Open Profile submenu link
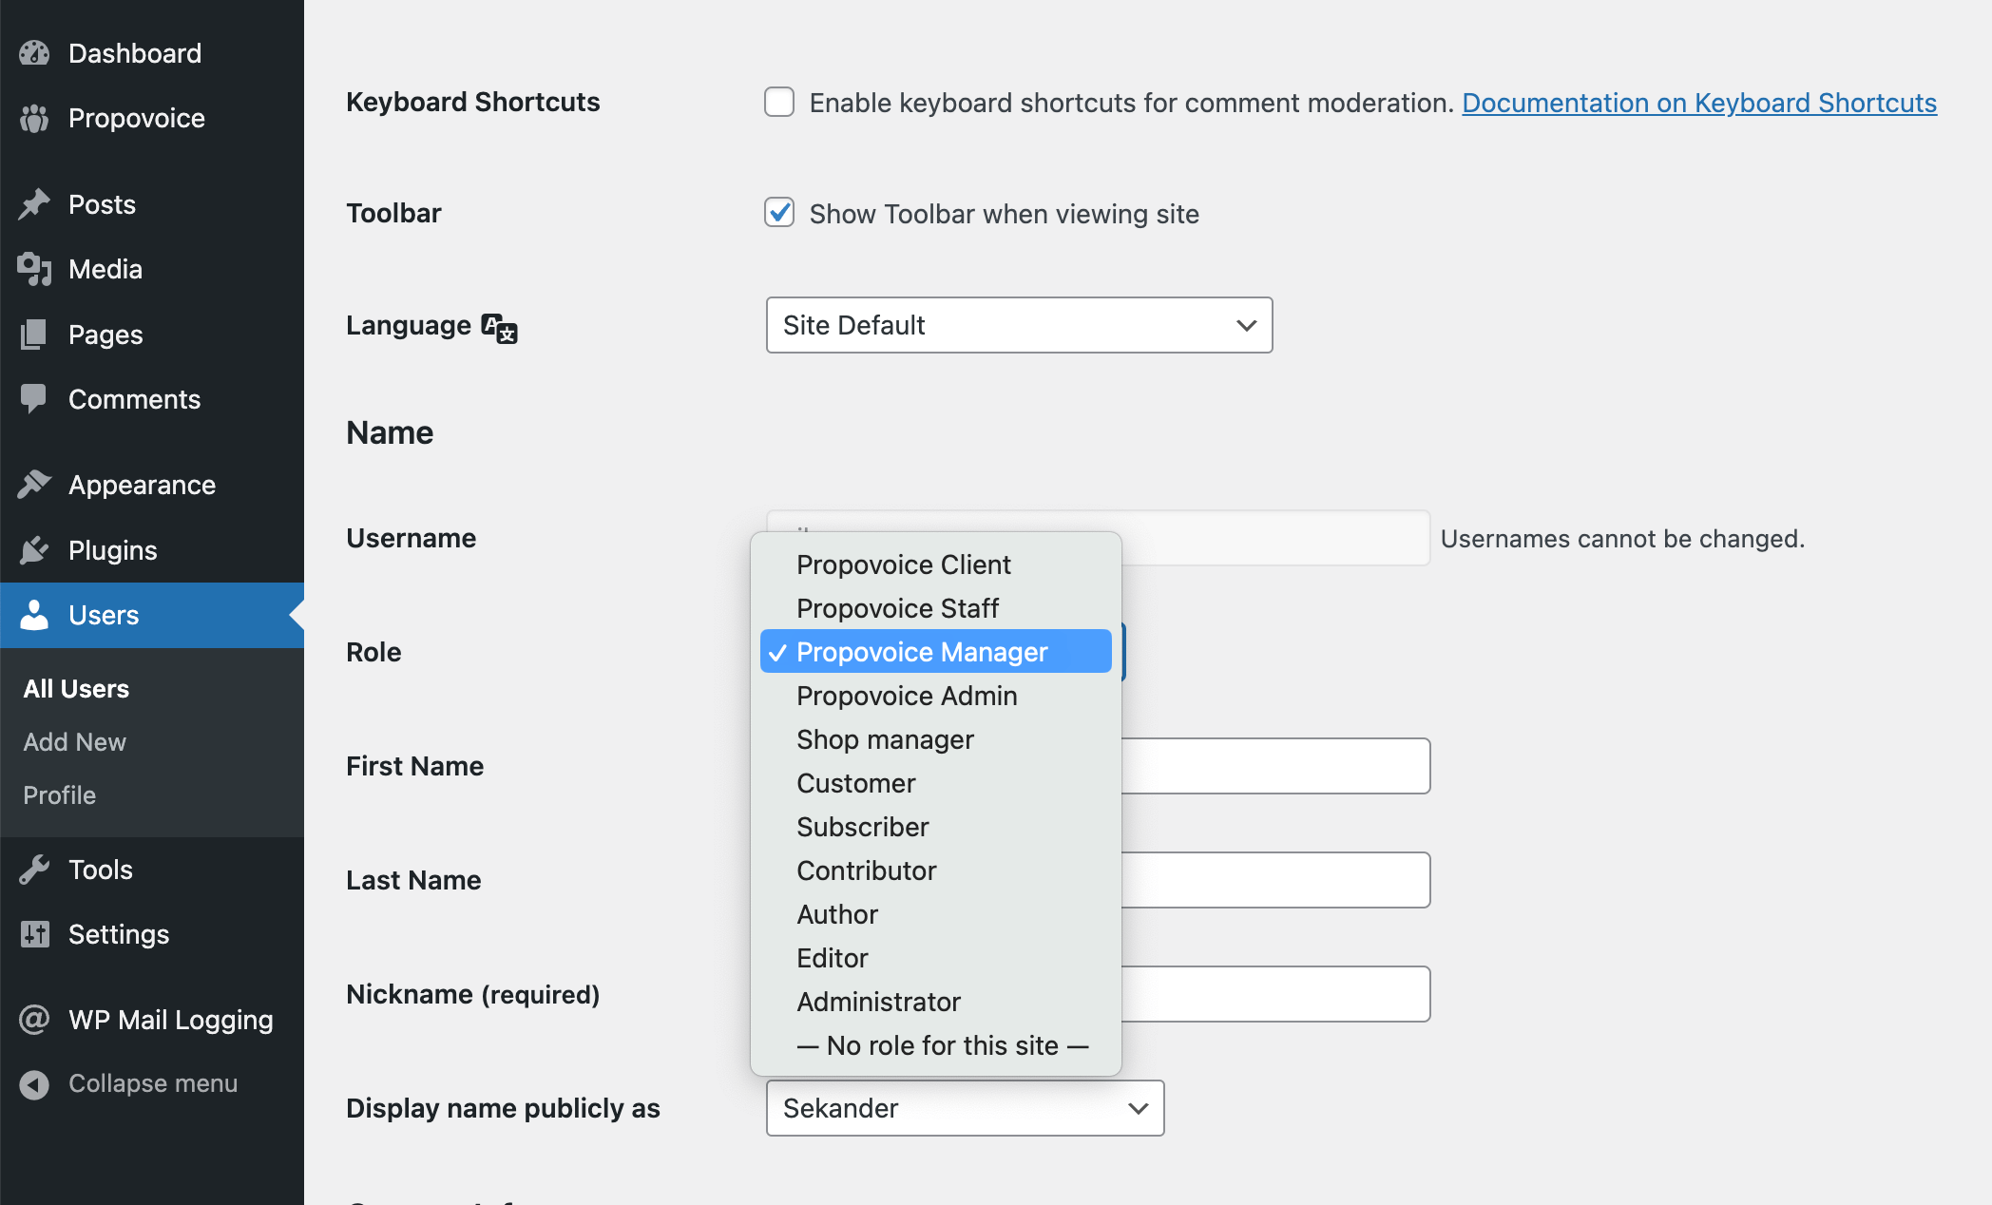The width and height of the screenshot is (1992, 1205). tap(59, 795)
